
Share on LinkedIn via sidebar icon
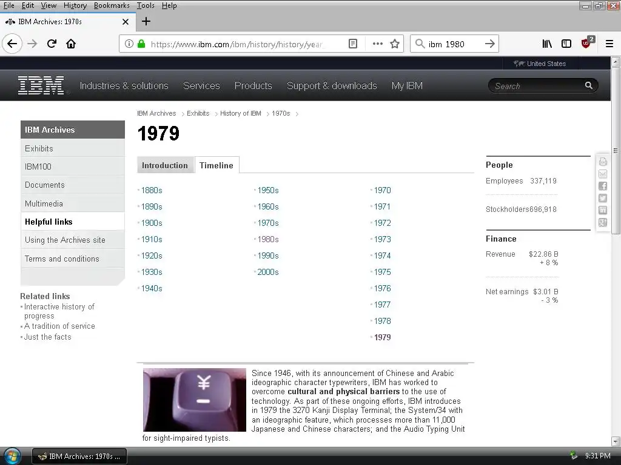click(x=602, y=210)
